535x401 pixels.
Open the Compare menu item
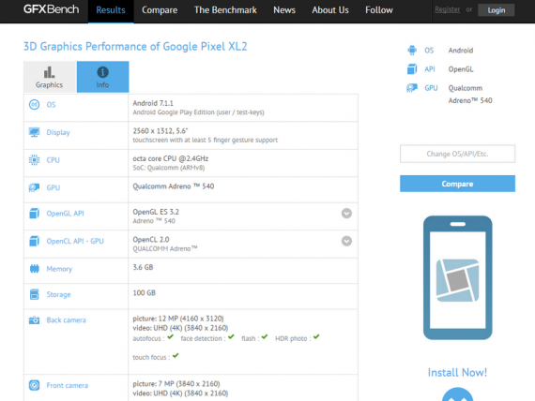tap(160, 10)
